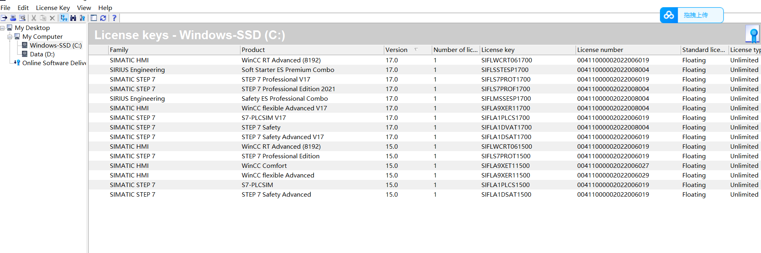This screenshot has height=253, width=761.
Task: Sort the table by Version column
Action: [396, 50]
